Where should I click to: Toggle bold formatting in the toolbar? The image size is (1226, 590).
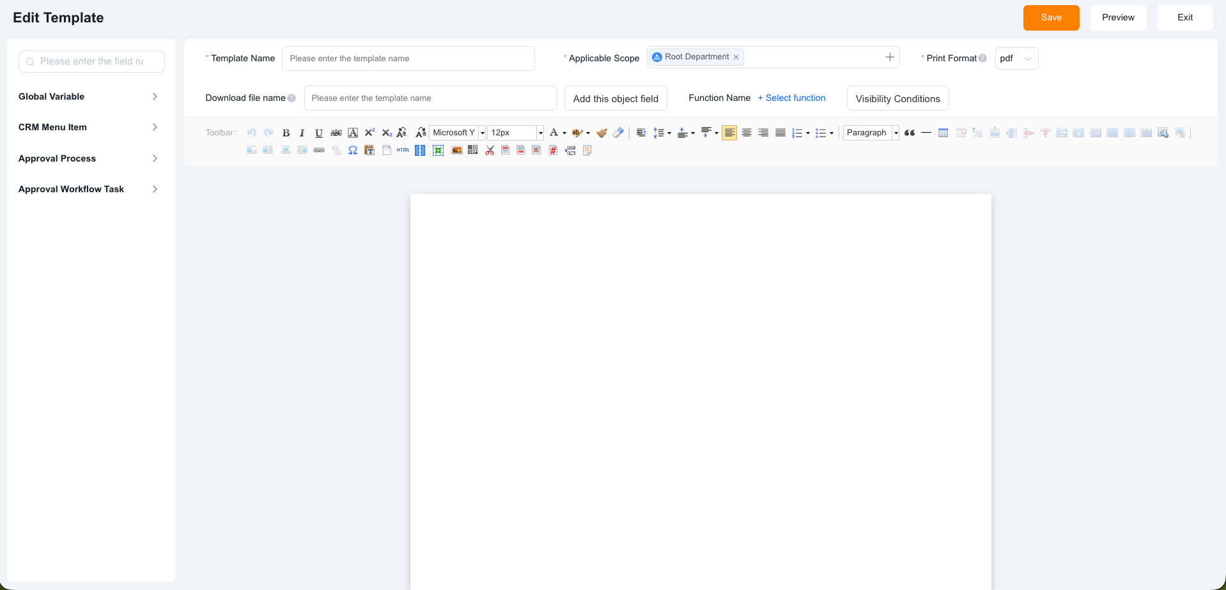tap(286, 133)
